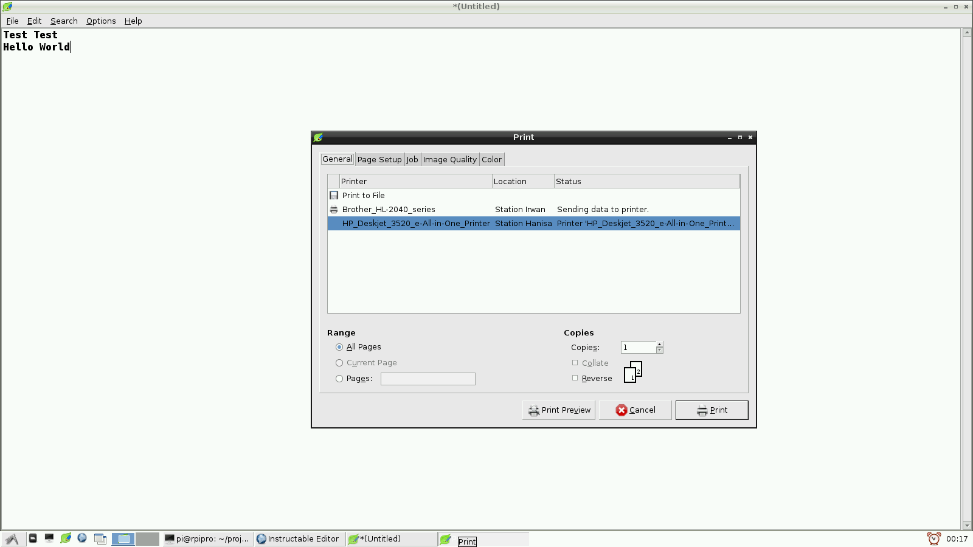The height and width of the screenshot is (547, 973).
Task: Enable the Collate checkbox
Action: pyautogui.click(x=575, y=362)
